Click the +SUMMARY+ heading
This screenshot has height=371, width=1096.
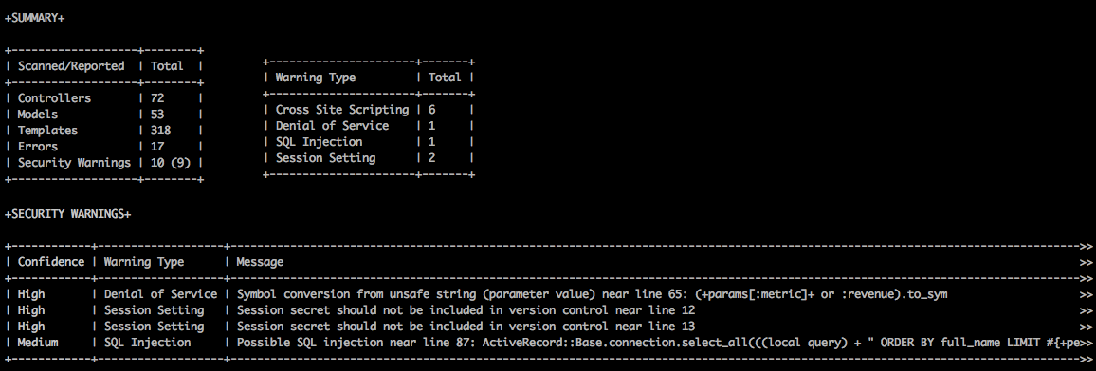coord(34,18)
